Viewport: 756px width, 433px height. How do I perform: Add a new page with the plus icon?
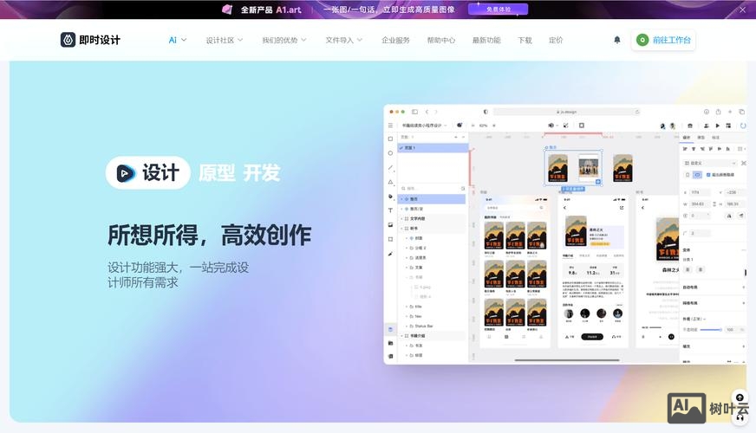click(456, 138)
